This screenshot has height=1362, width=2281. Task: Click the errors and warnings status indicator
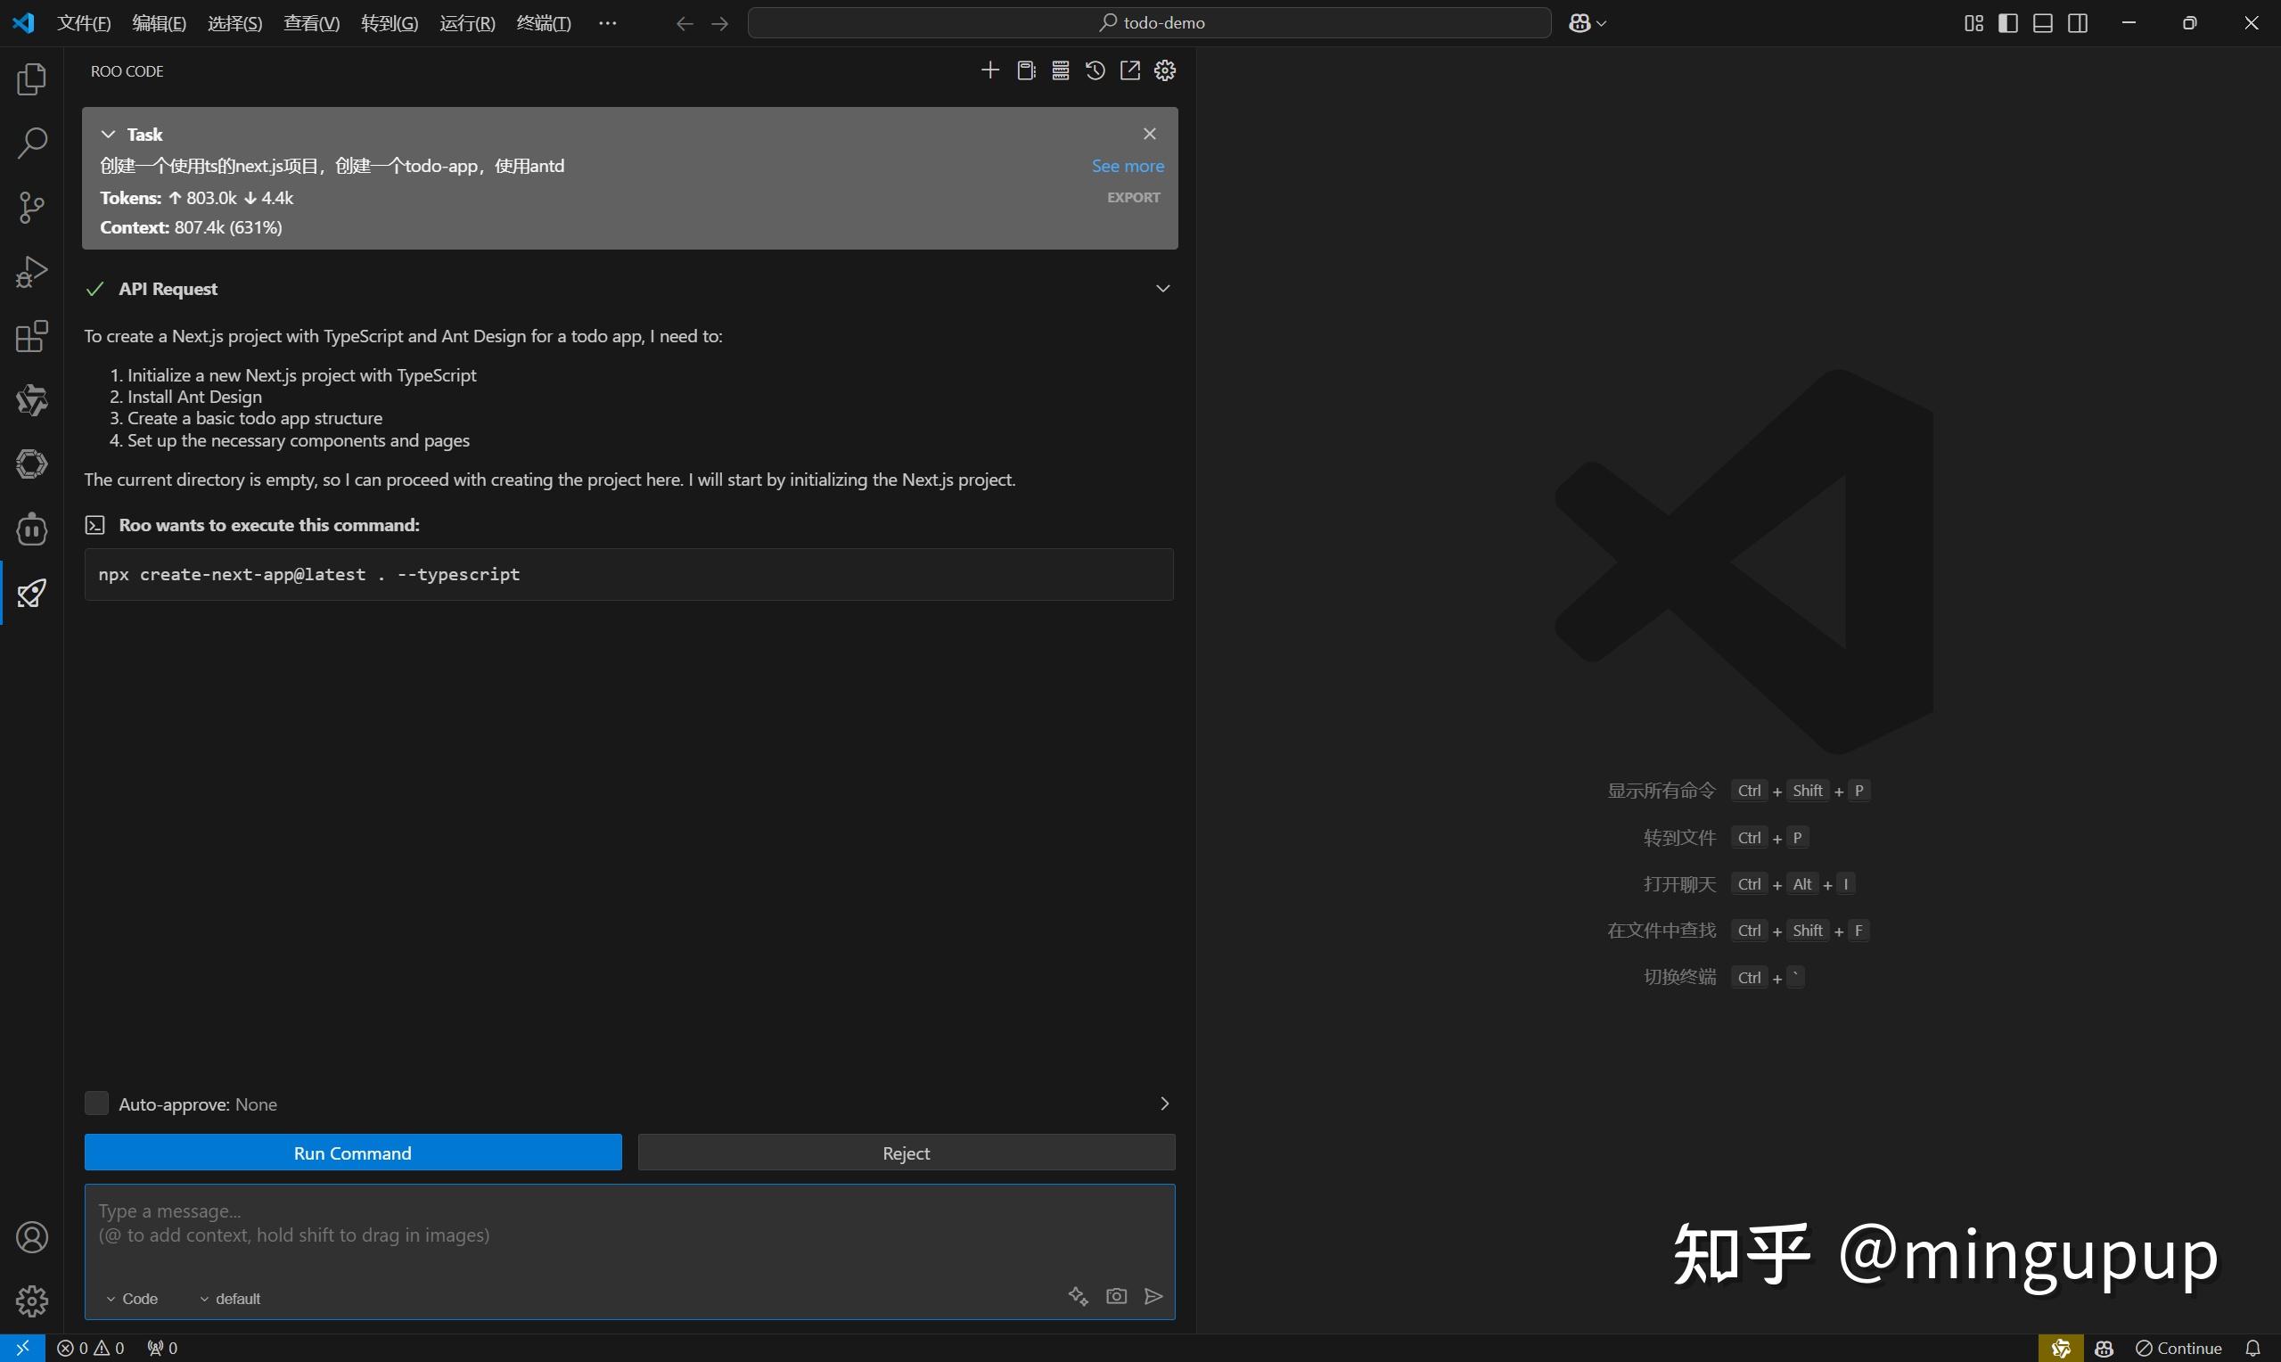click(91, 1348)
